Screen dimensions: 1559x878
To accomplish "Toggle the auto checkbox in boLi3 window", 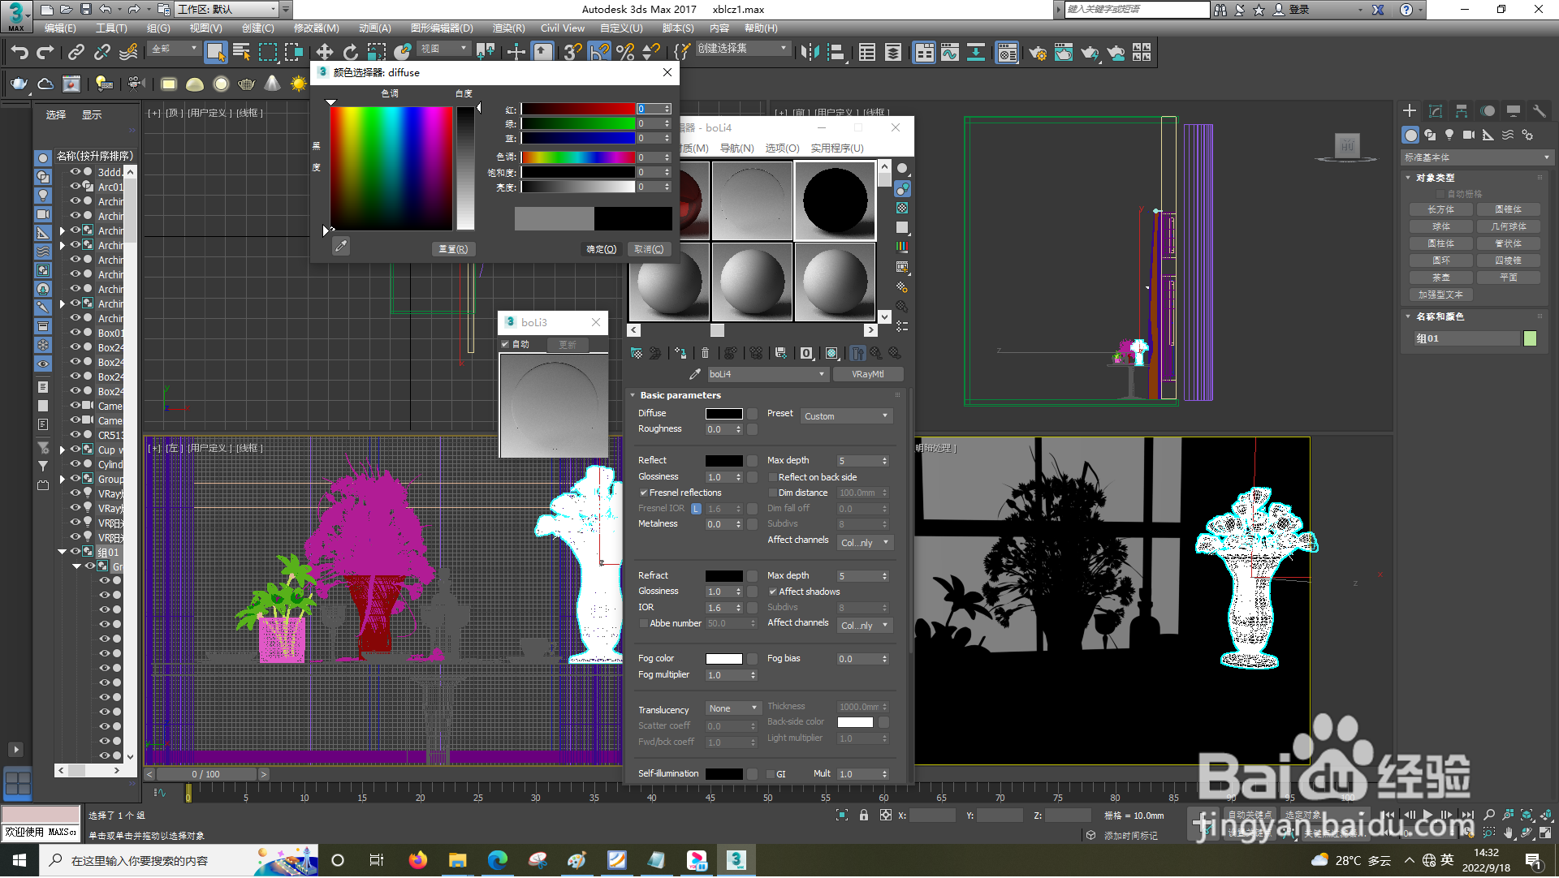I will pyautogui.click(x=505, y=345).
